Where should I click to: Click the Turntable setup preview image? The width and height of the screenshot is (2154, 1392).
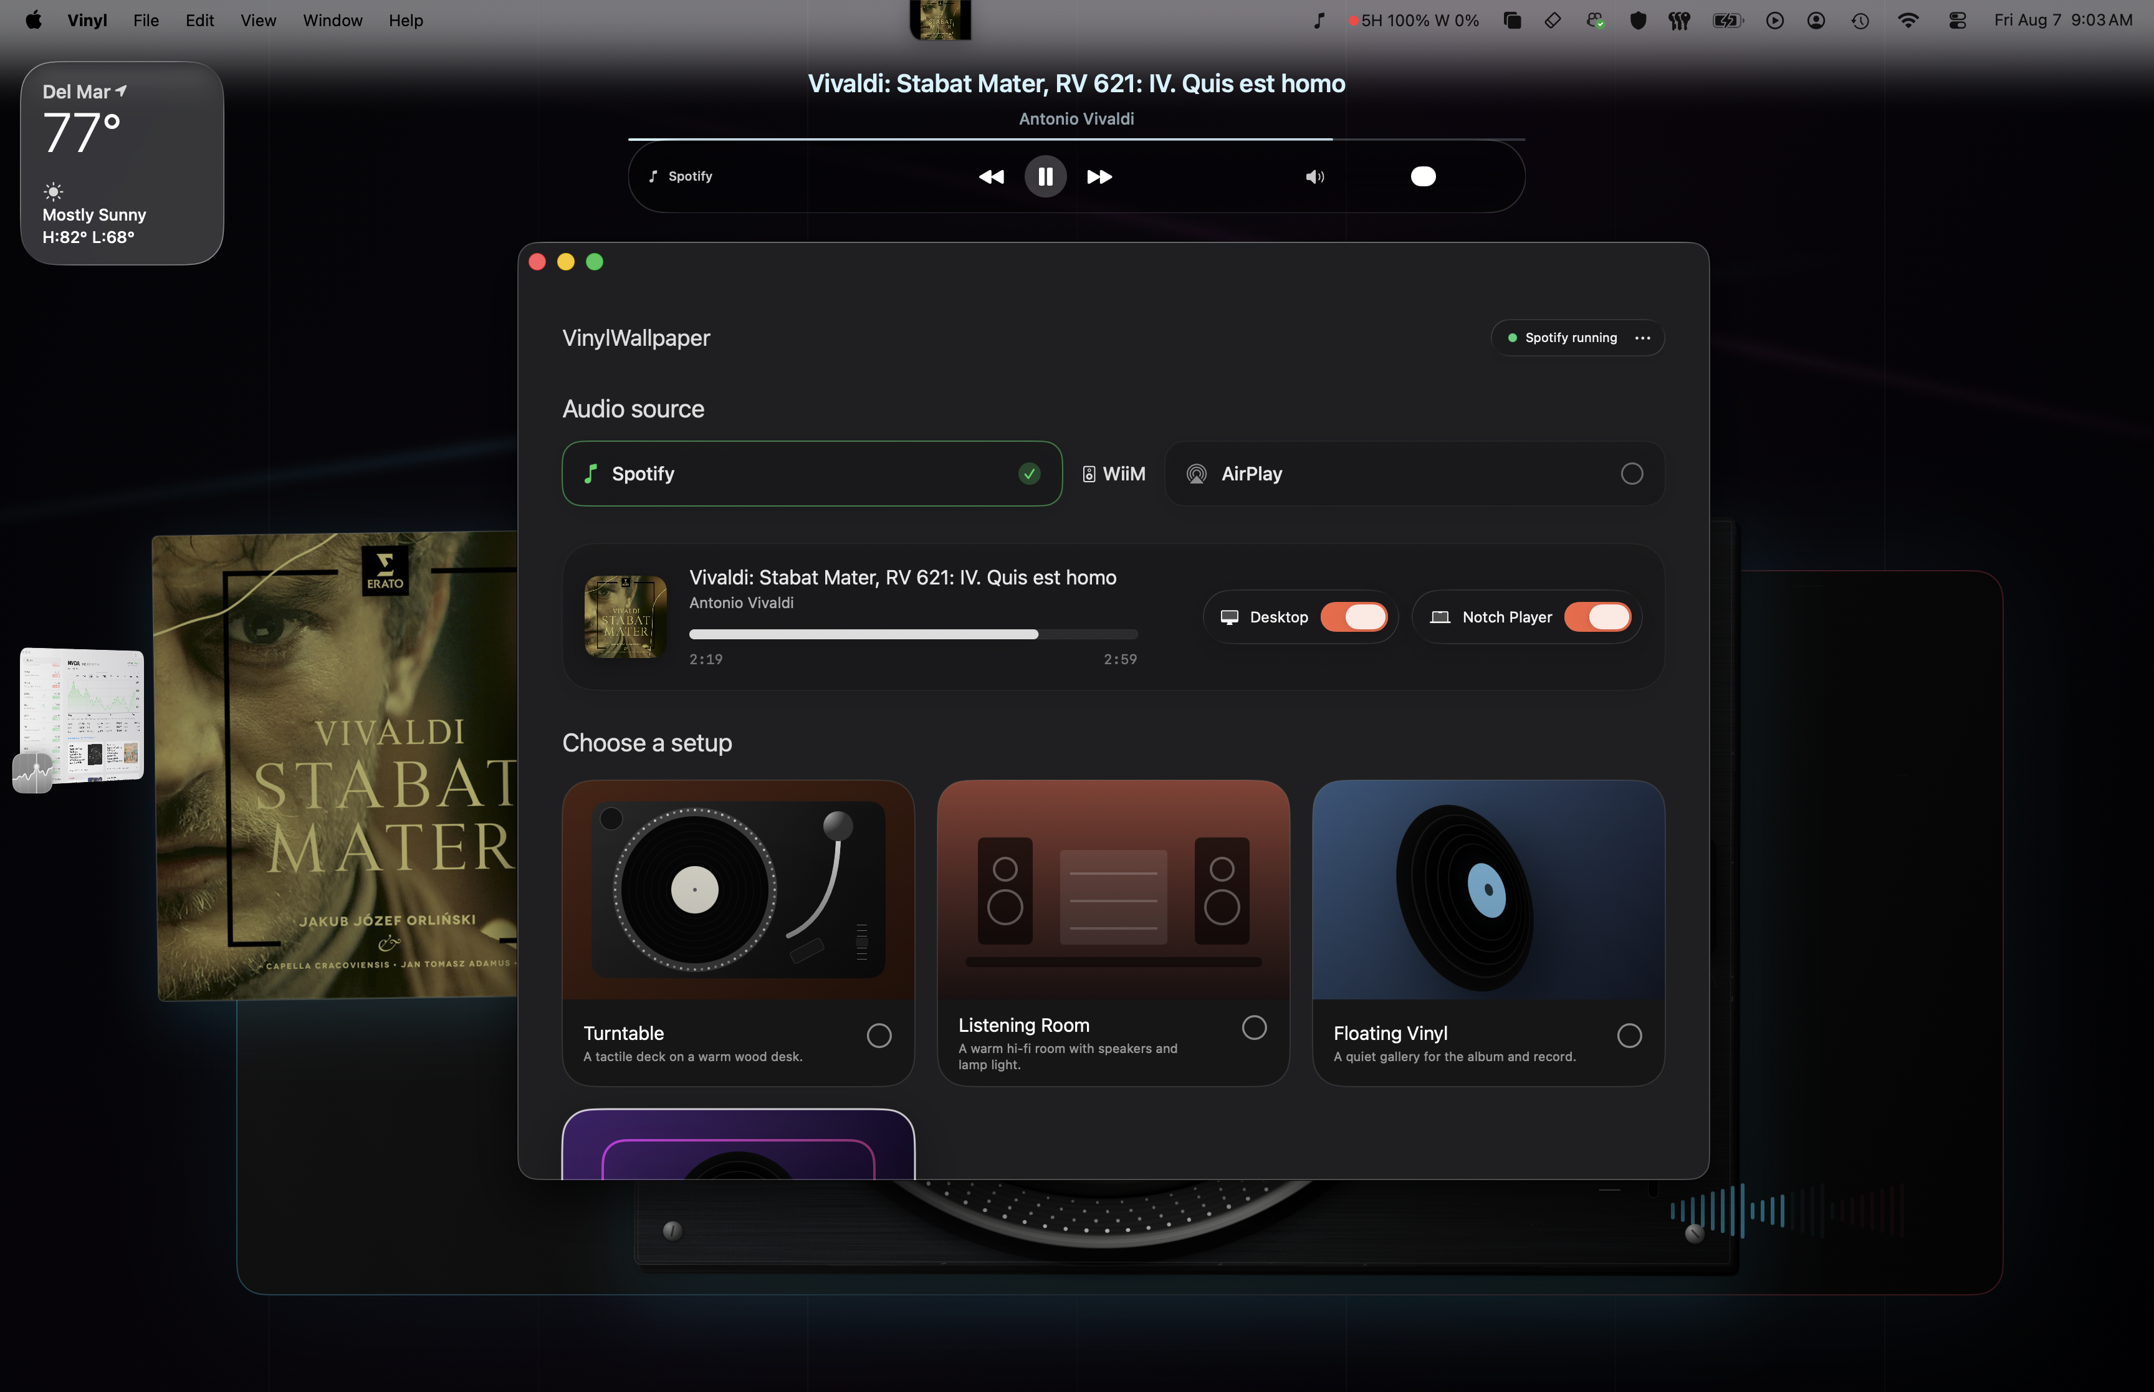point(737,890)
